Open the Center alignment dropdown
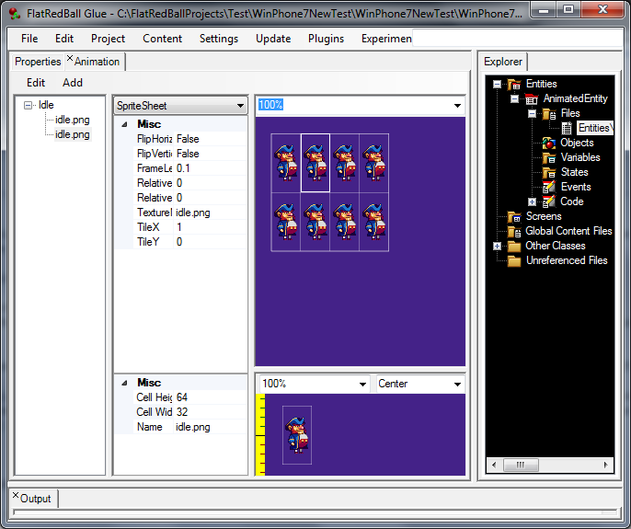Viewport: 631px width, 529px height. [457, 384]
